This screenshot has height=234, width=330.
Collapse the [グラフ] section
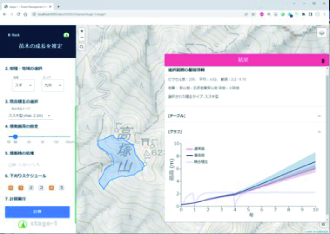tap(245, 132)
